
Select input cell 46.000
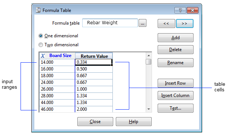point(57,109)
